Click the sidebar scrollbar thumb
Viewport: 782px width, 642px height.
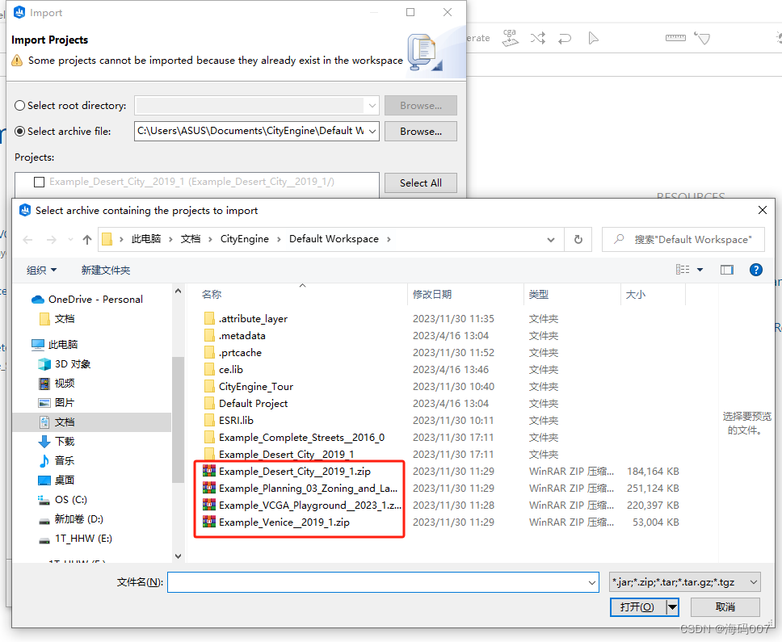click(x=178, y=419)
